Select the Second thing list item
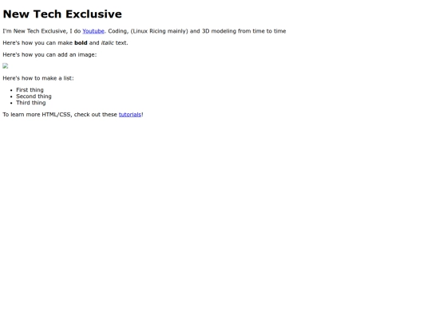The height and width of the screenshot is (323, 431). (x=34, y=97)
